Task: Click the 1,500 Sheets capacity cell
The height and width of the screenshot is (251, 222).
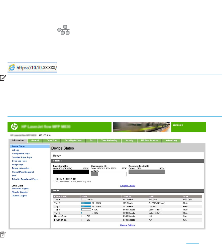Action: tap(129, 210)
